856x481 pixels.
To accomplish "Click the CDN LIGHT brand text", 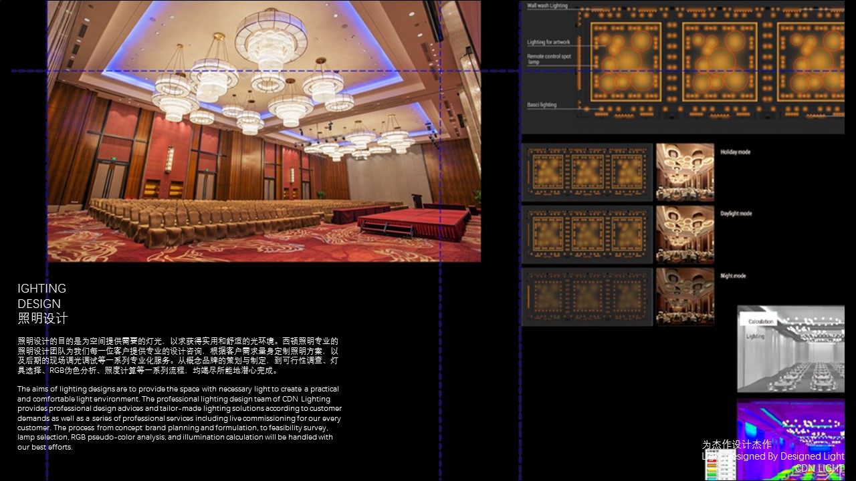I will tap(819, 468).
